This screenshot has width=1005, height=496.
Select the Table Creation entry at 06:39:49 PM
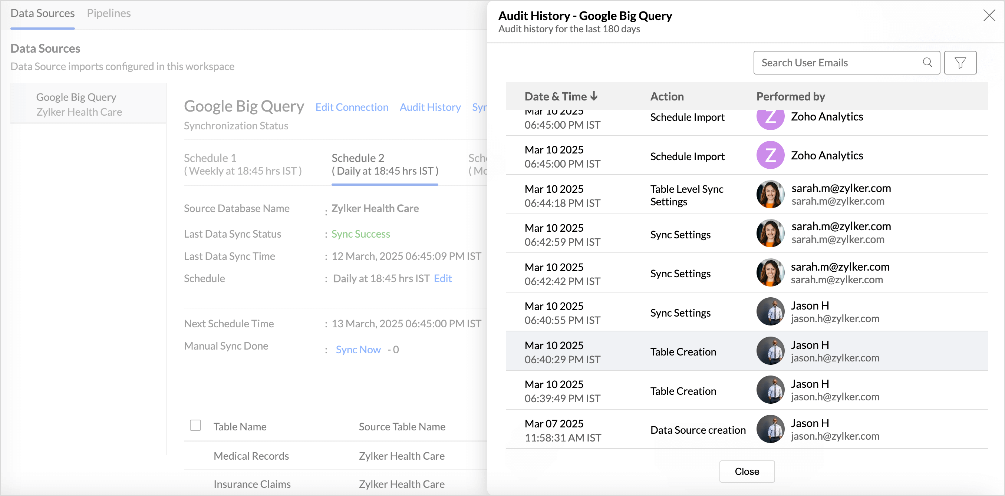[747, 390]
